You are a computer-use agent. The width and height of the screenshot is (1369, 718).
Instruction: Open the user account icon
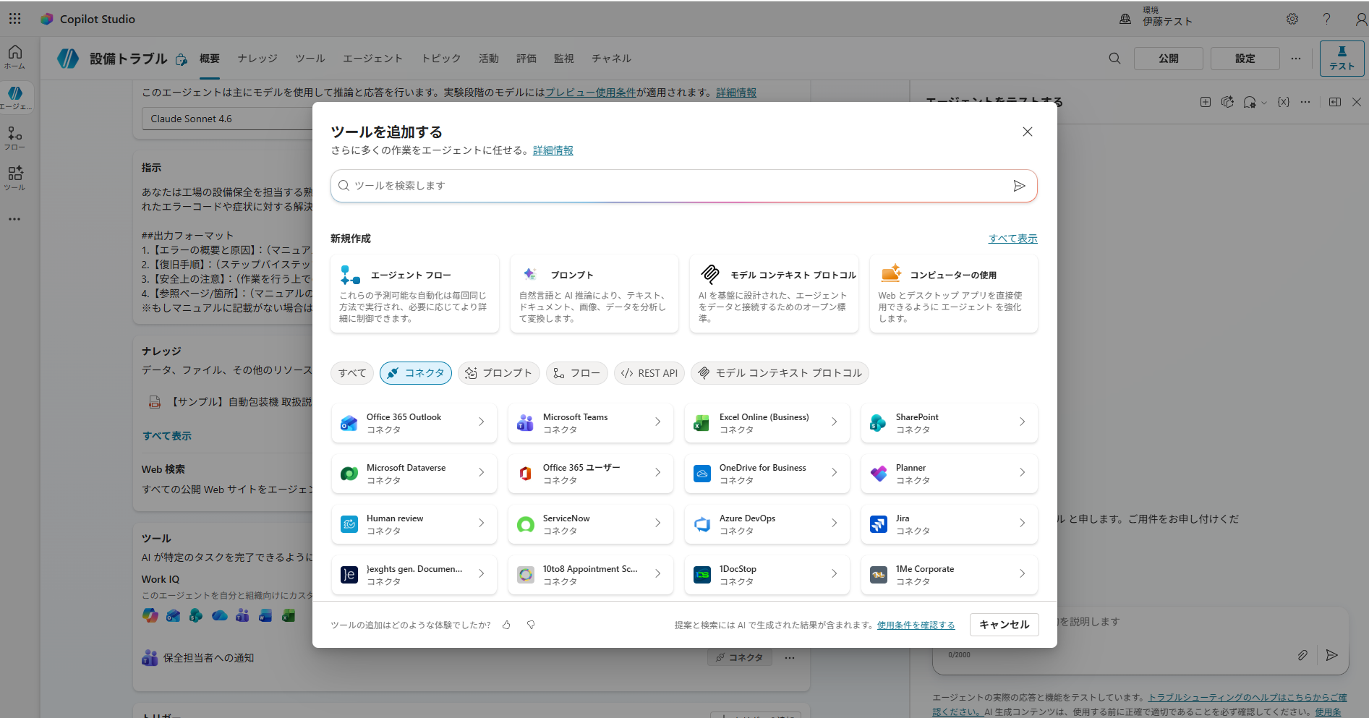(x=1360, y=19)
